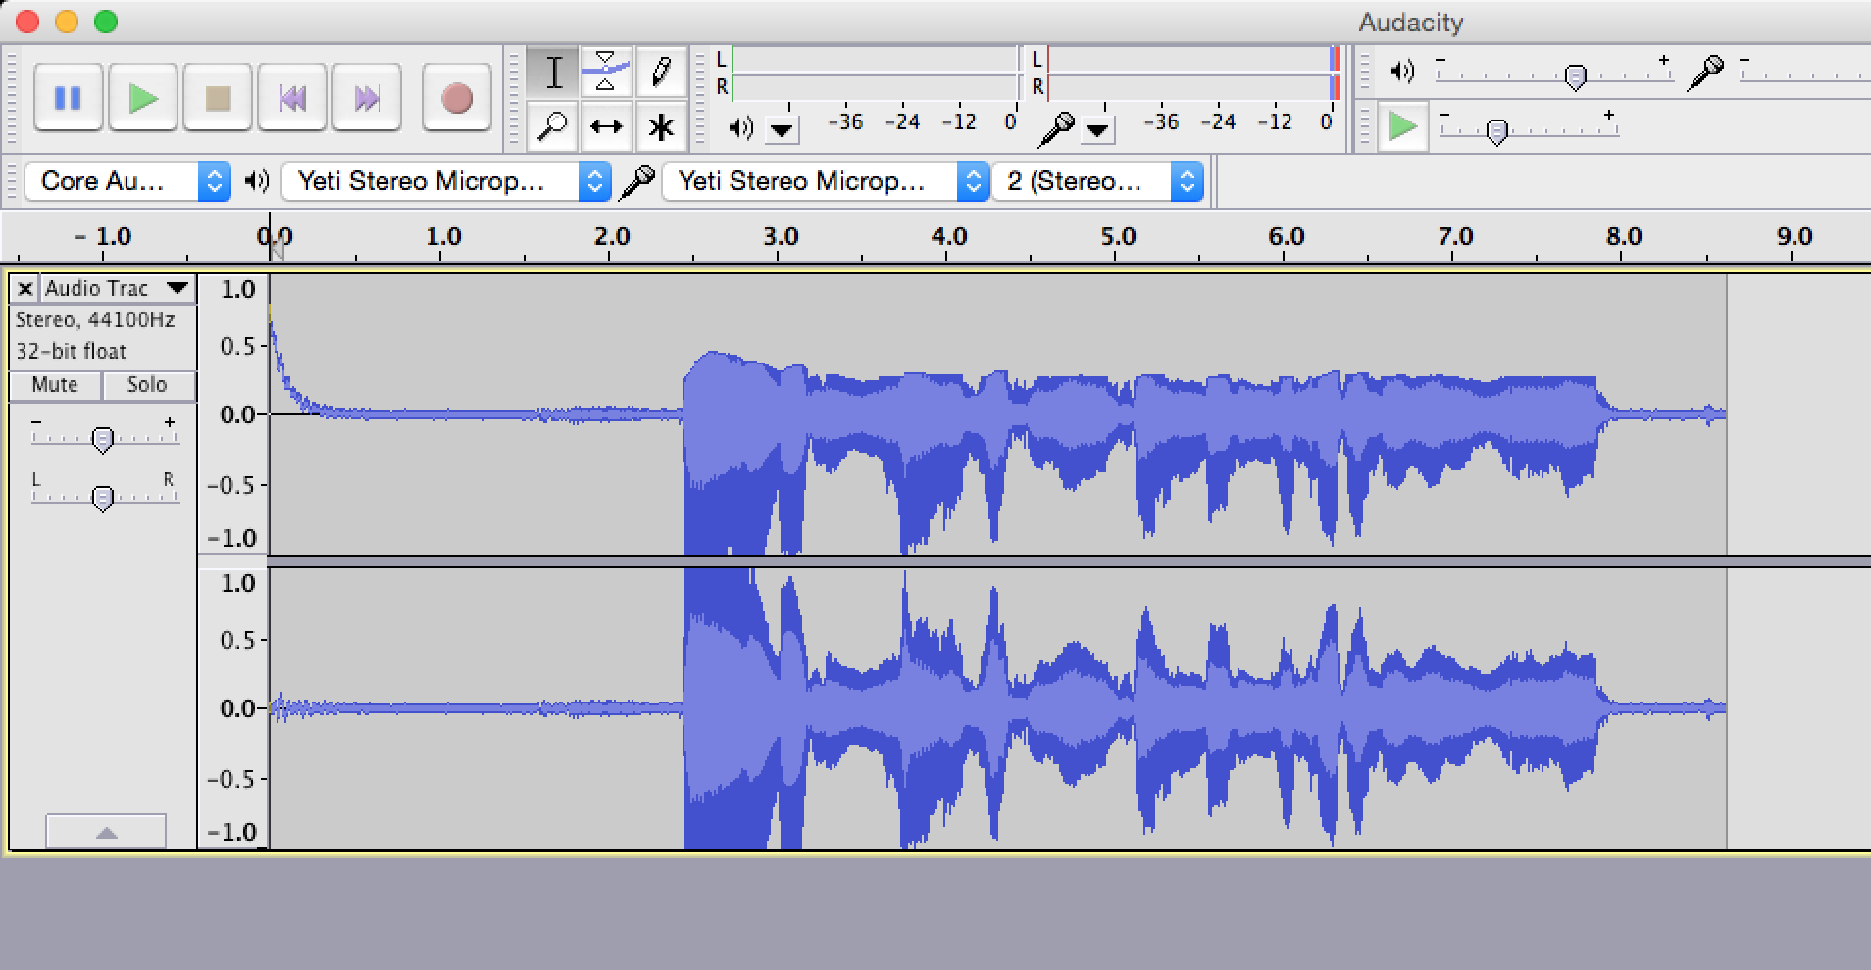Select the Draw tool pencil
This screenshot has width=1871, height=970.
click(663, 71)
